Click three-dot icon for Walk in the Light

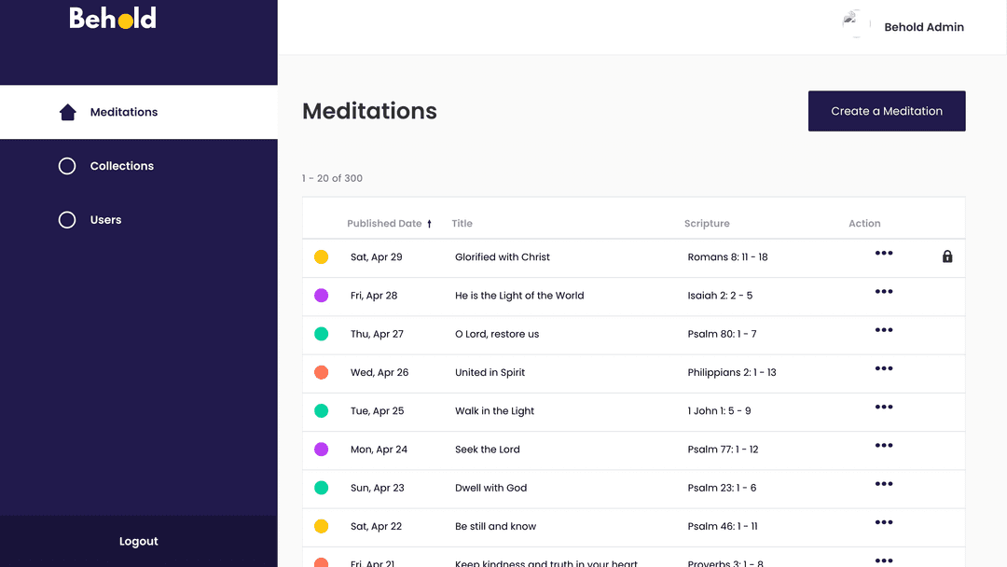pyautogui.click(x=884, y=408)
